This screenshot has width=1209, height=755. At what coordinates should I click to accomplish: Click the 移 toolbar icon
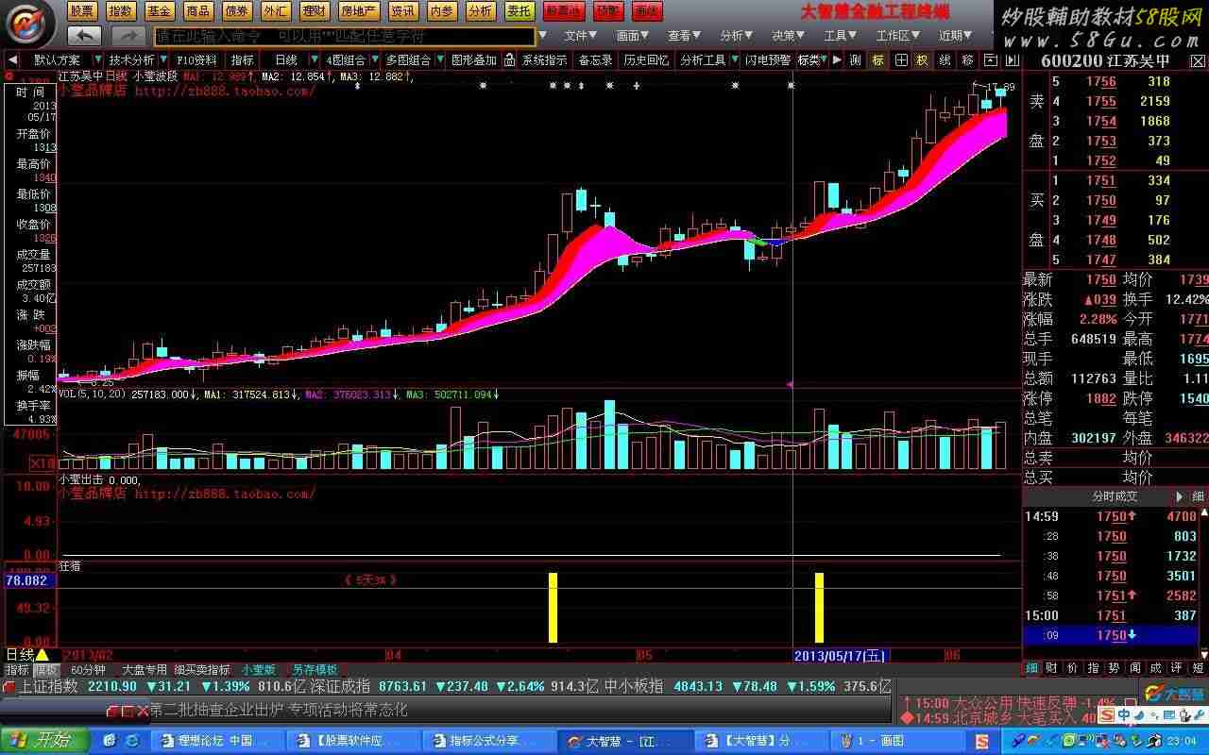click(x=968, y=59)
